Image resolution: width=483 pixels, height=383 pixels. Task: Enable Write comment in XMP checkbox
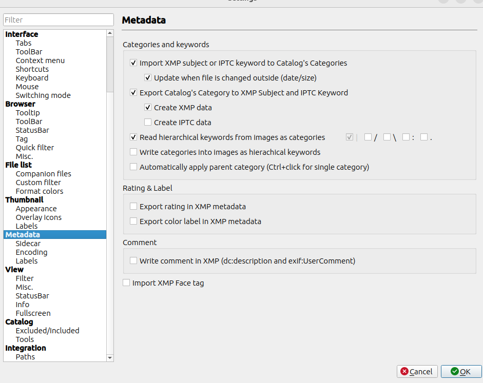[133, 261]
